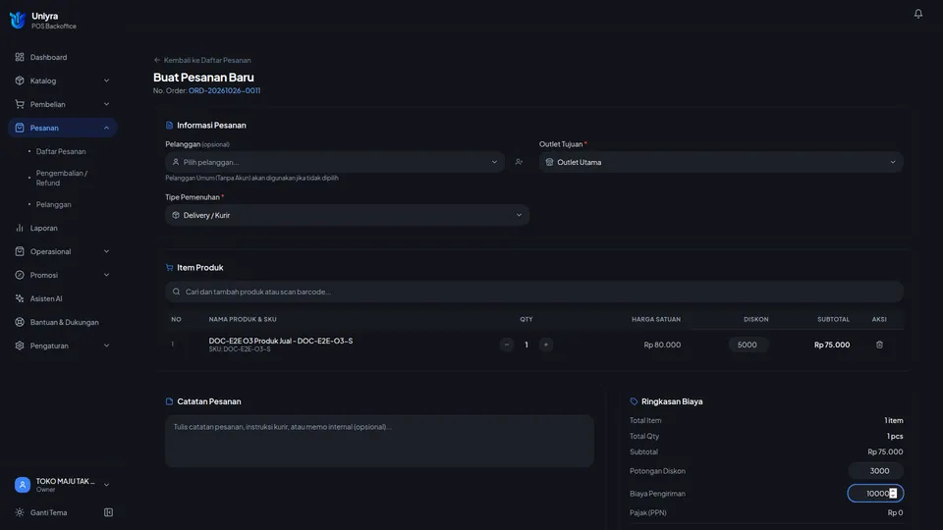Viewport: 943px width, 530px height.
Task: Delete the DOC-E2E-O3 product row
Action: [x=879, y=344]
